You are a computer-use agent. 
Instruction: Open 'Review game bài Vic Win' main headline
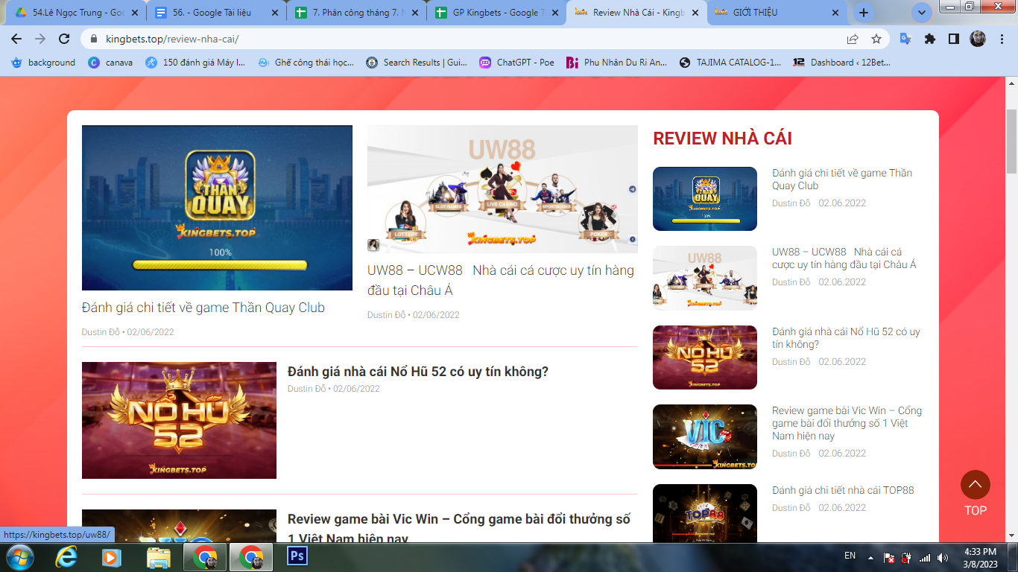[459, 527]
